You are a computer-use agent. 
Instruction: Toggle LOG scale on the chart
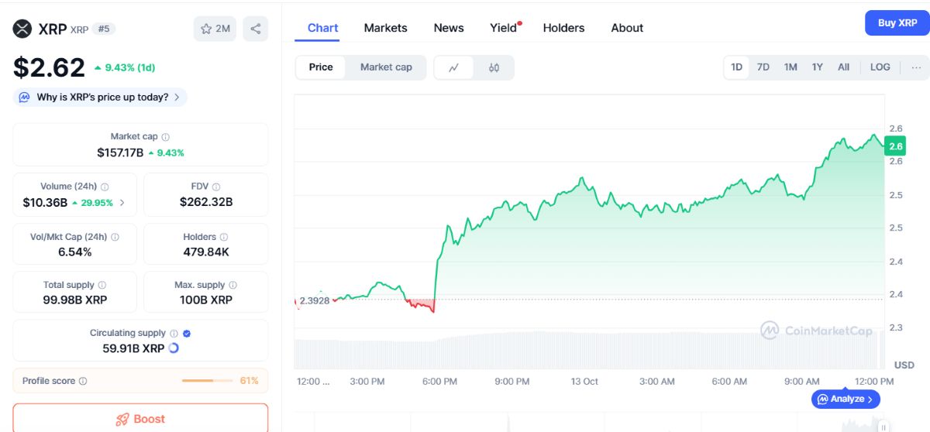pos(880,67)
